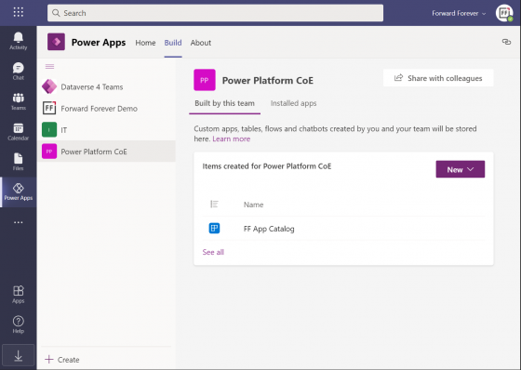Follow the Learn more link
Screen dimensions: 521x370
(232, 139)
